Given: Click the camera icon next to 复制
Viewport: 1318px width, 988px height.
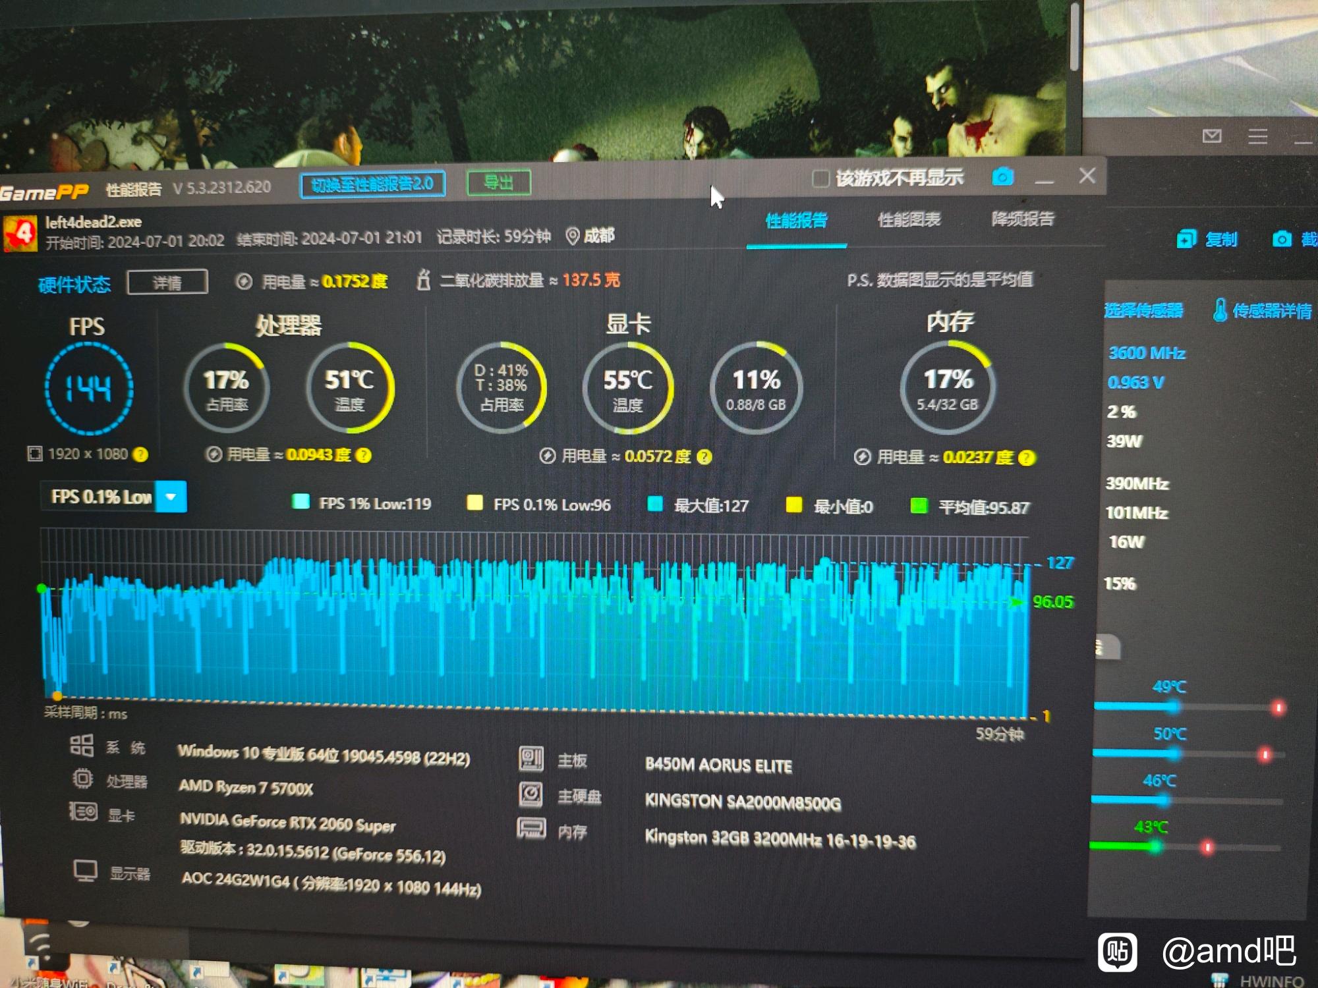Looking at the screenshot, I should (x=1282, y=238).
